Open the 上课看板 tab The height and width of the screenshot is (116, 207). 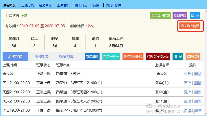coord(63,5)
